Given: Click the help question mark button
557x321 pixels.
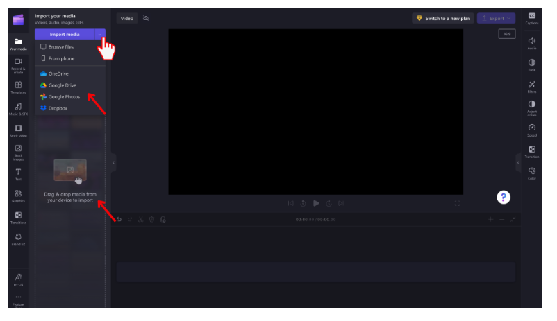Looking at the screenshot, I should [504, 197].
